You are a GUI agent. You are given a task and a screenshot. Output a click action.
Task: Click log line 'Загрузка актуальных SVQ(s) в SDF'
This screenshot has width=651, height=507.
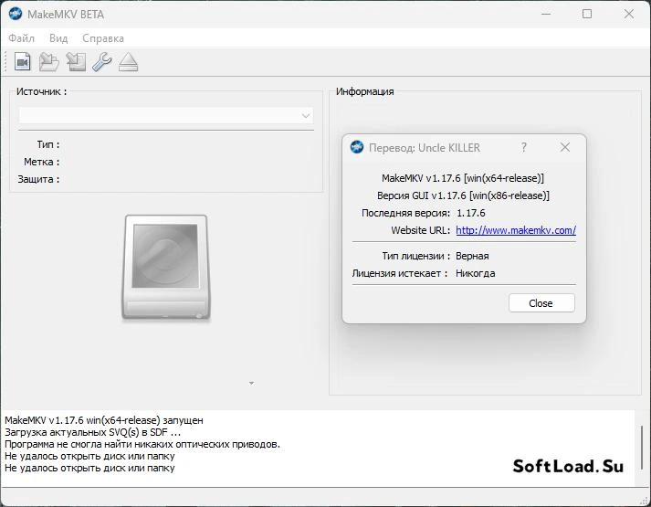tap(92, 432)
